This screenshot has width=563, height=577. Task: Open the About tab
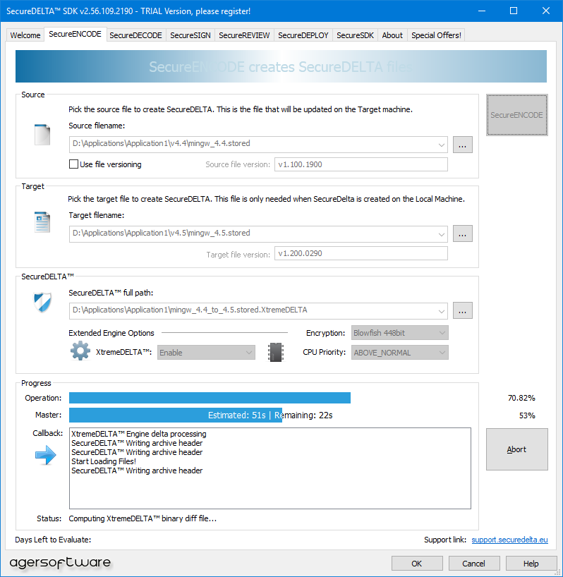(x=392, y=35)
